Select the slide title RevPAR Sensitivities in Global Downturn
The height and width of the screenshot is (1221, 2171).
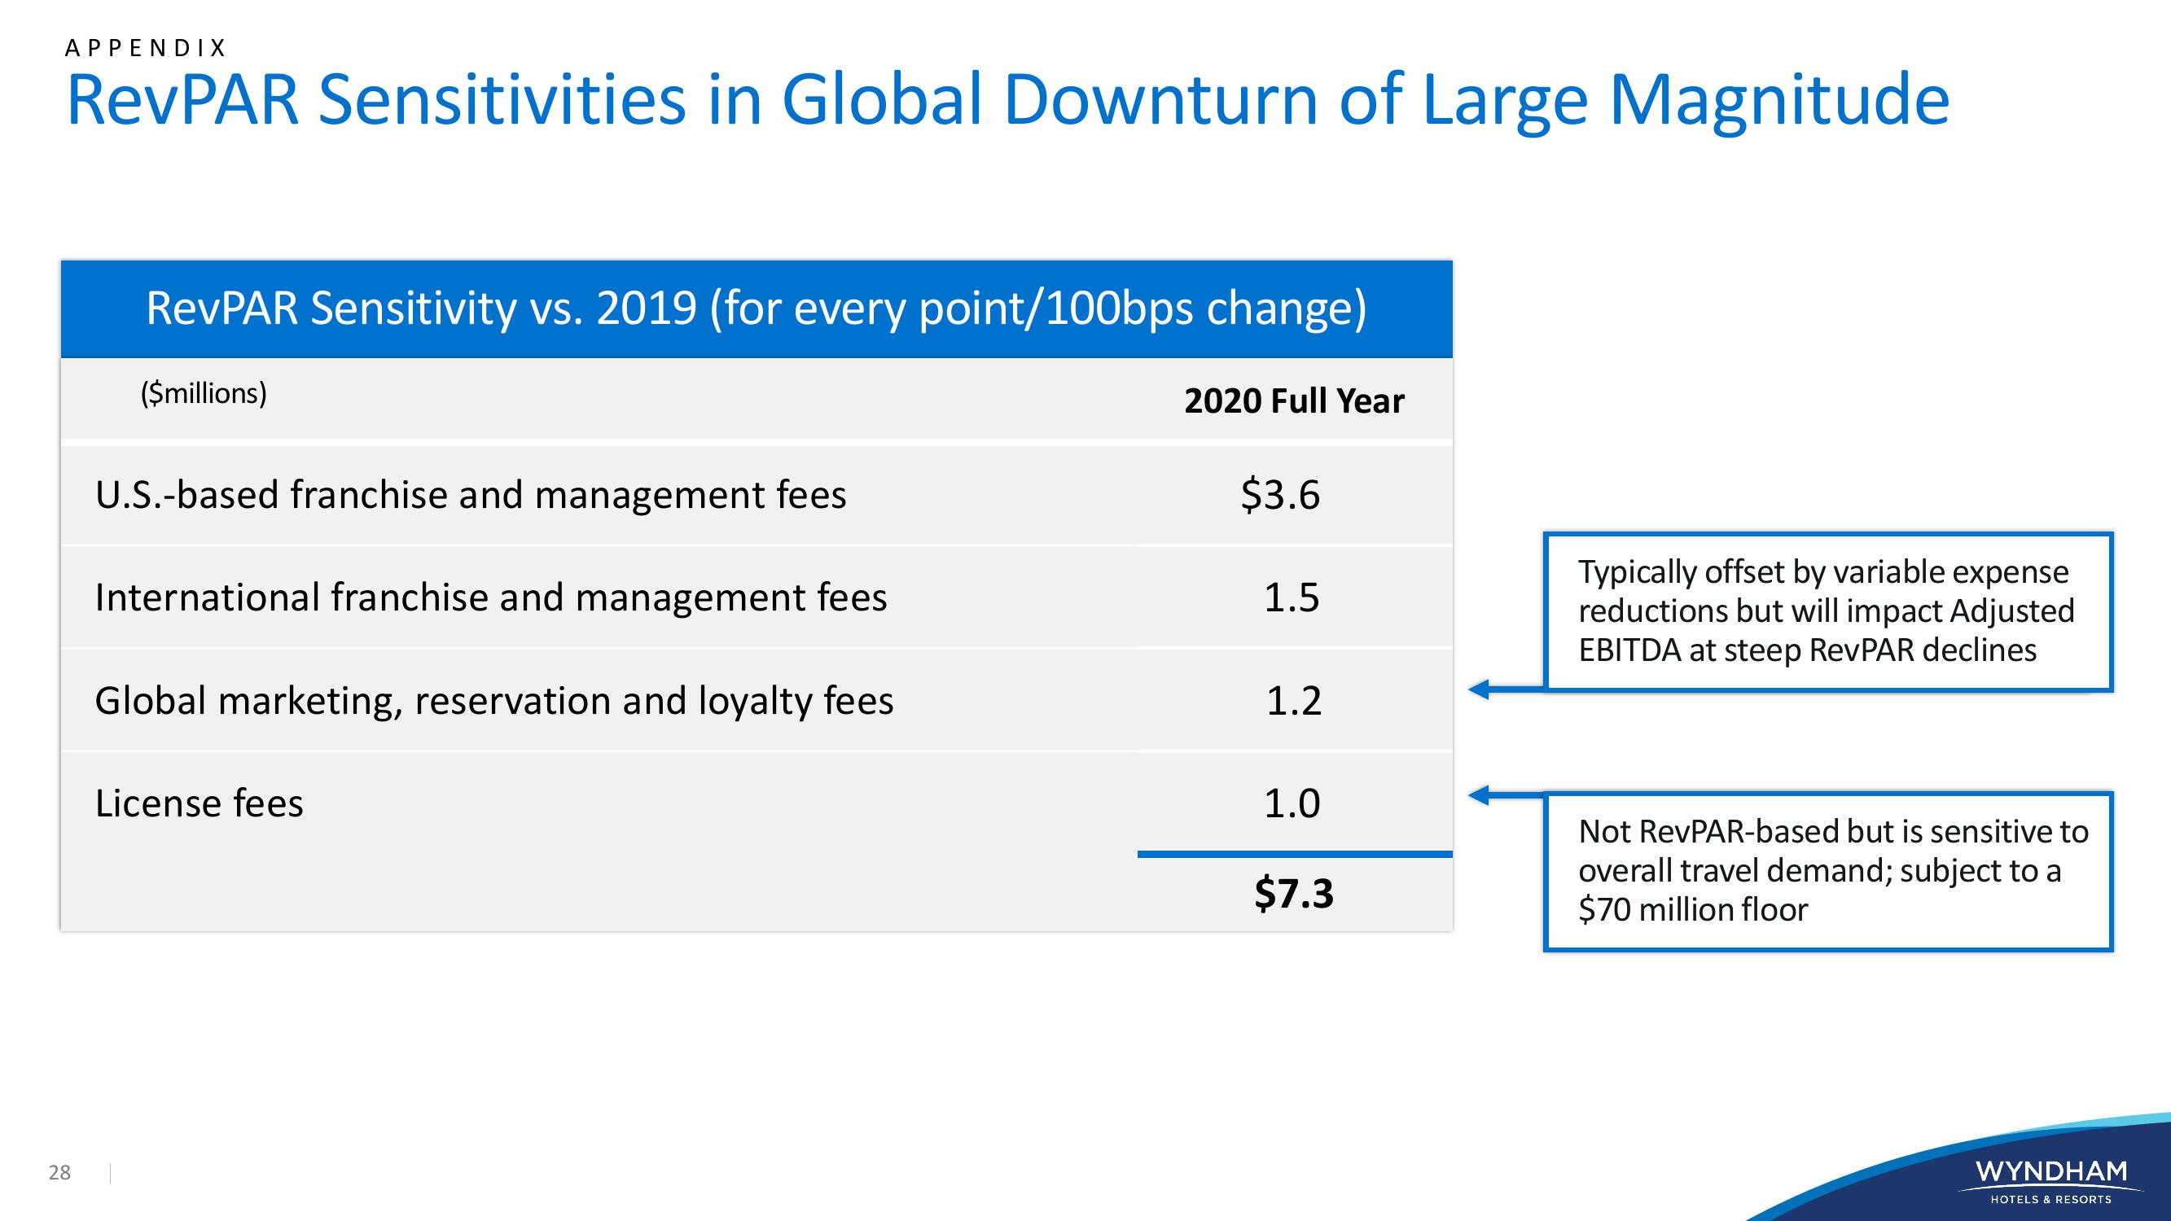(1008, 101)
